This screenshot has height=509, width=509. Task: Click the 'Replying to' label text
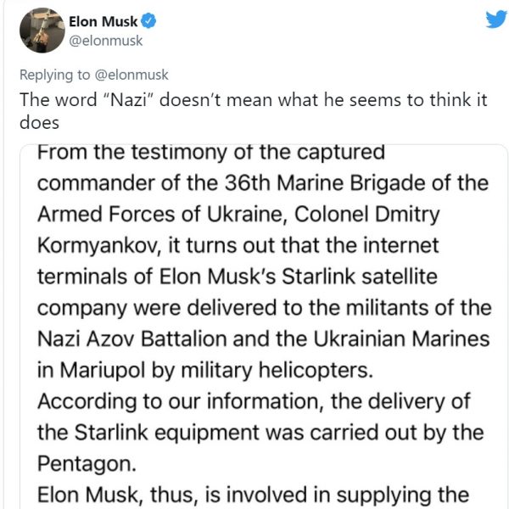tap(54, 75)
